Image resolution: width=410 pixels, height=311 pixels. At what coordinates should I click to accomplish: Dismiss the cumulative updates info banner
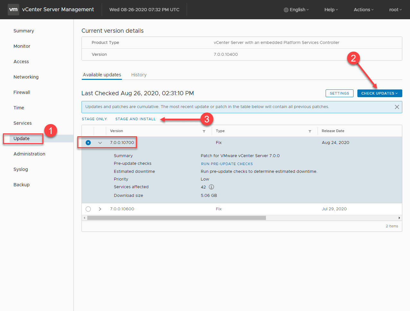click(x=397, y=107)
